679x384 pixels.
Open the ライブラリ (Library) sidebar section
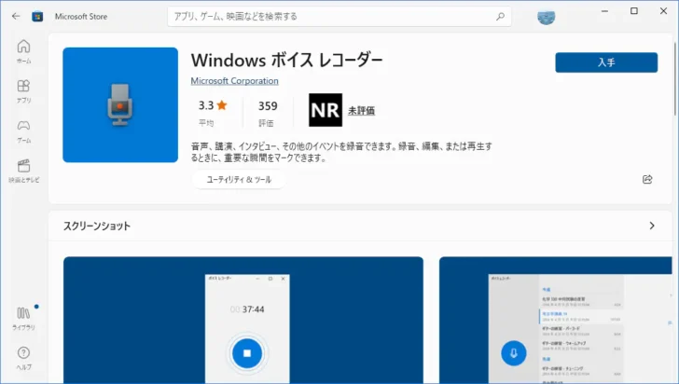[x=24, y=319]
